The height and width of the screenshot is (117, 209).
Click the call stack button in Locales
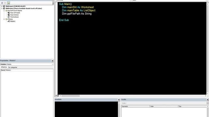pos(208,103)
